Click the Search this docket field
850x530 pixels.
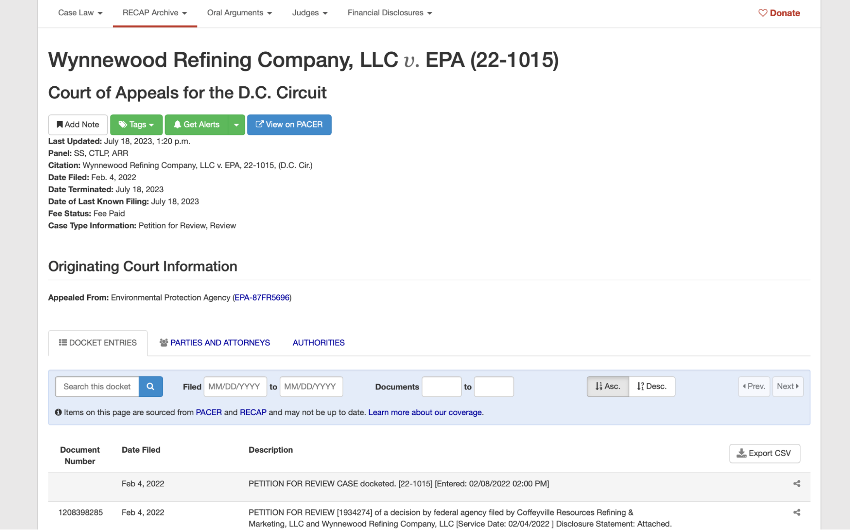pyautogui.click(x=97, y=386)
